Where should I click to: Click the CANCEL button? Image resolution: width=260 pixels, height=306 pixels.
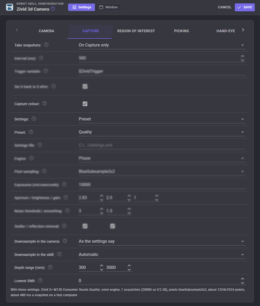225,7
